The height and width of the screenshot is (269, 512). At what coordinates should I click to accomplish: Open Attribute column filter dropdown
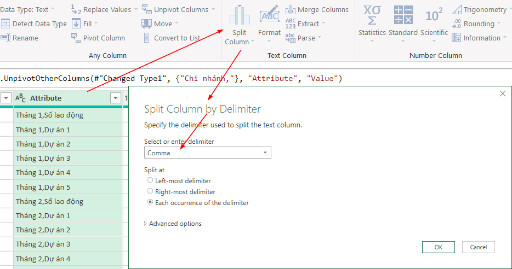click(116, 98)
